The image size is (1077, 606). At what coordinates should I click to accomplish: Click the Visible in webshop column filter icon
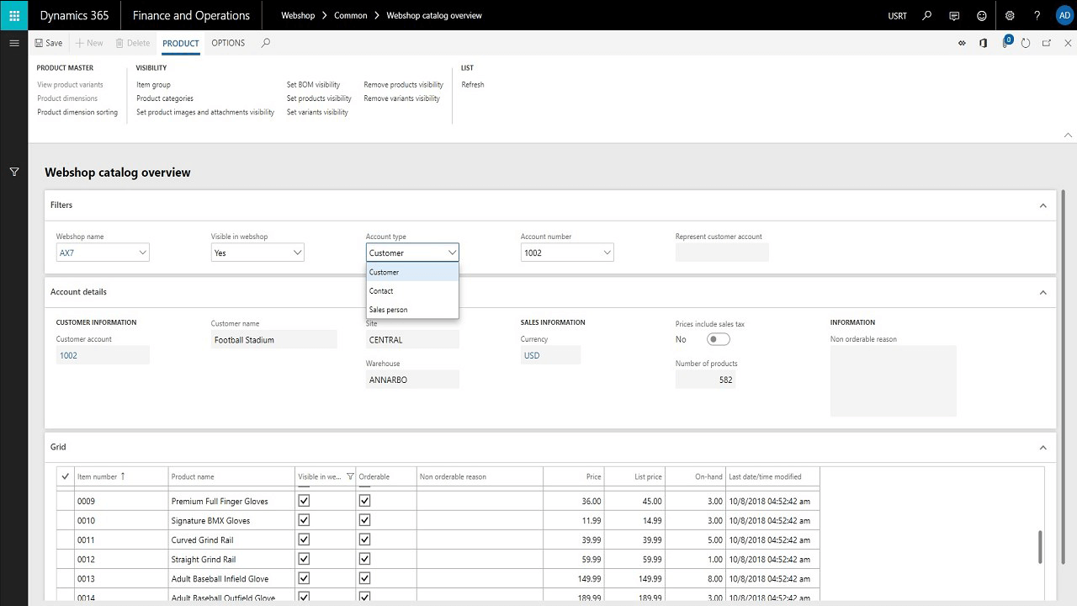point(350,476)
